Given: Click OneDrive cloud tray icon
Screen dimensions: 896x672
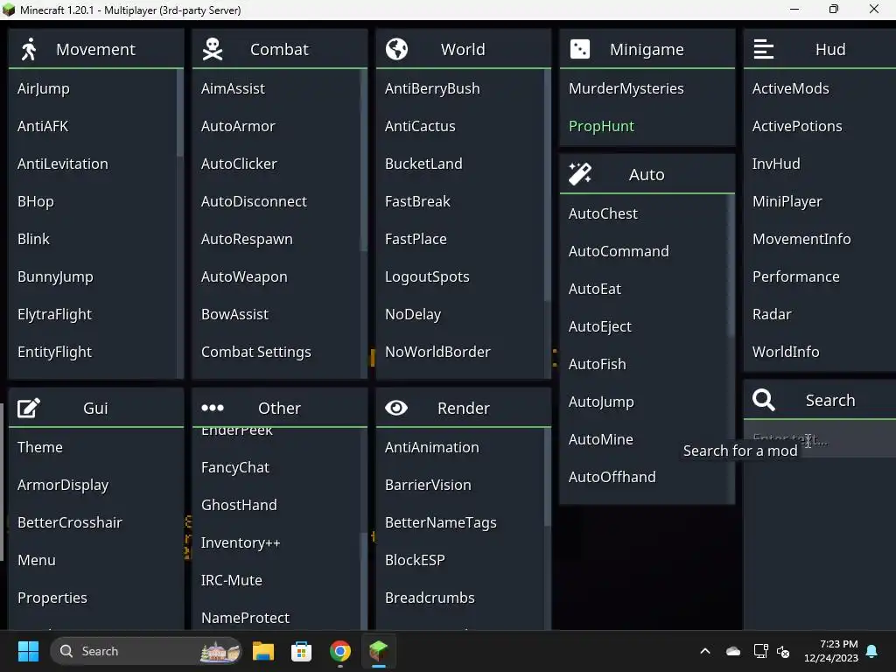Looking at the screenshot, I should [733, 651].
